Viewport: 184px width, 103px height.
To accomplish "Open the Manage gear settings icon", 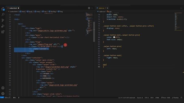I will (3, 94).
